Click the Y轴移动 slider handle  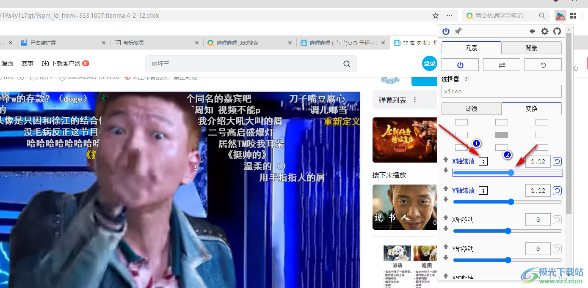coord(508,260)
